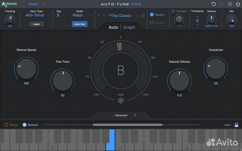The height and width of the screenshot is (151, 242).
Task: Click the C4 piano key
Action: 187,146
